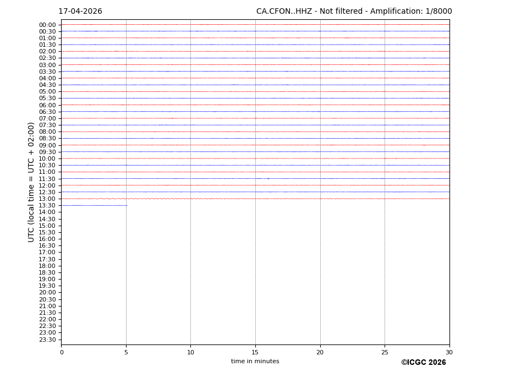Select the 06:00 time row label
Image resolution: width=510 pixels, height=383 pixels.
47,105
